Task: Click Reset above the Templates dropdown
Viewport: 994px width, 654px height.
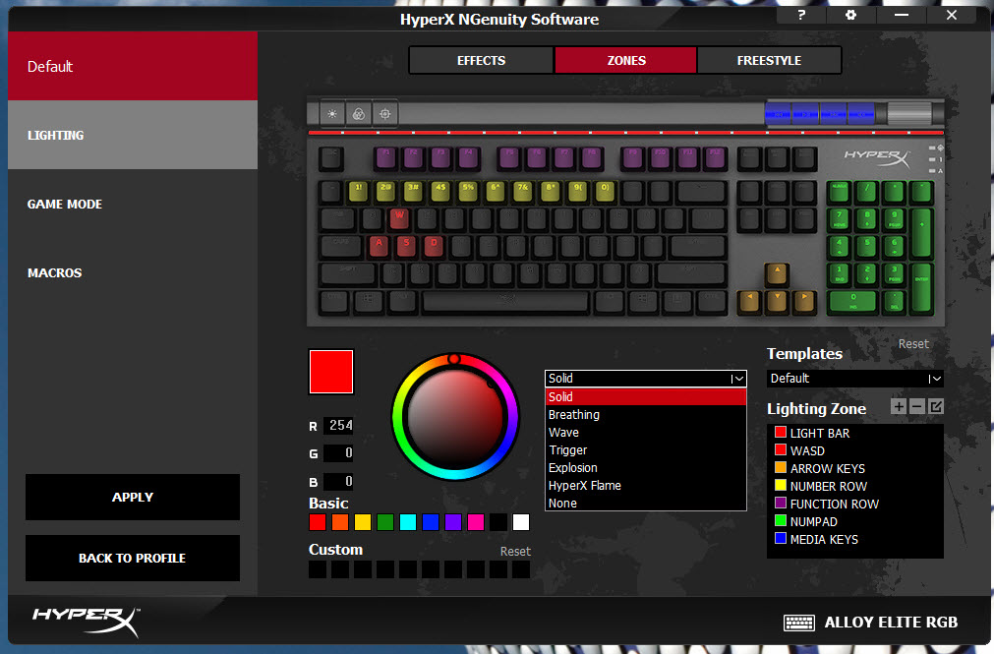Action: pos(913,344)
